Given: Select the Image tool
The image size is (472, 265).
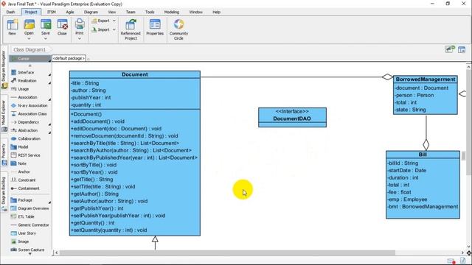Looking at the screenshot, I should click(23, 241).
